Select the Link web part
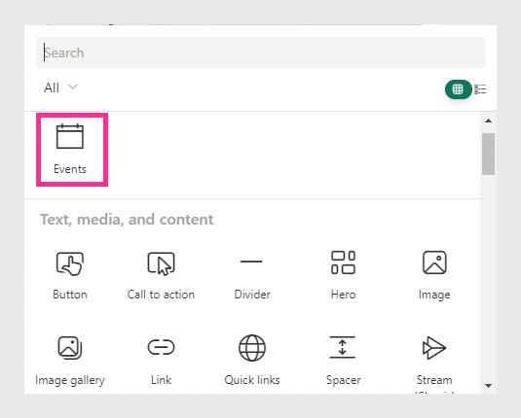Image resolution: width=521 pixels, height=418 pixels. click(161, 361)
